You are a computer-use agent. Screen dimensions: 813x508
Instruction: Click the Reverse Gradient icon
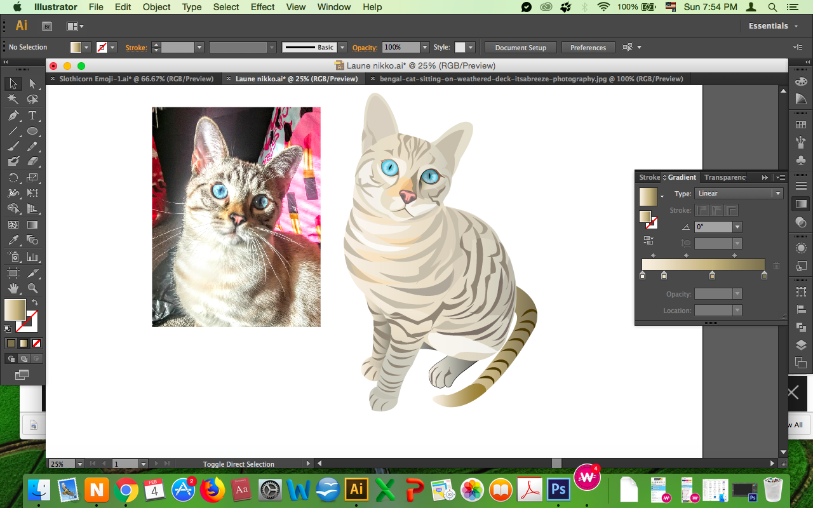tap(648, 241)
